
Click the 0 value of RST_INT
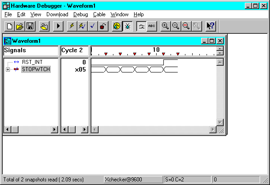click(84, 62)
